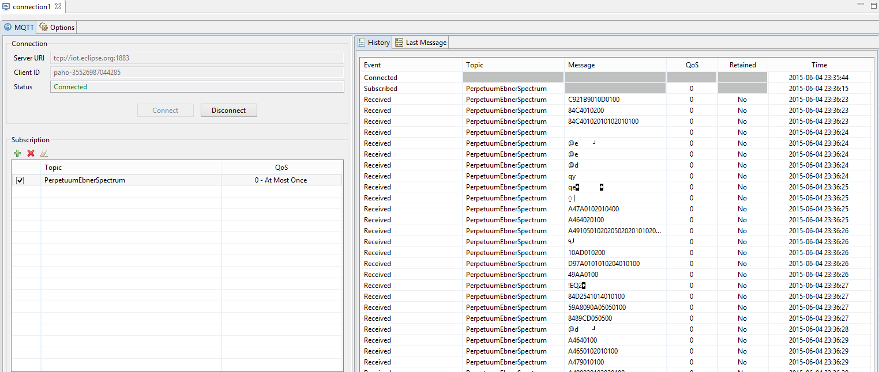The height and width of the screenshot is (372, 879).
Task: Click the connection1 monitor icon
Action: coord(6,6)
